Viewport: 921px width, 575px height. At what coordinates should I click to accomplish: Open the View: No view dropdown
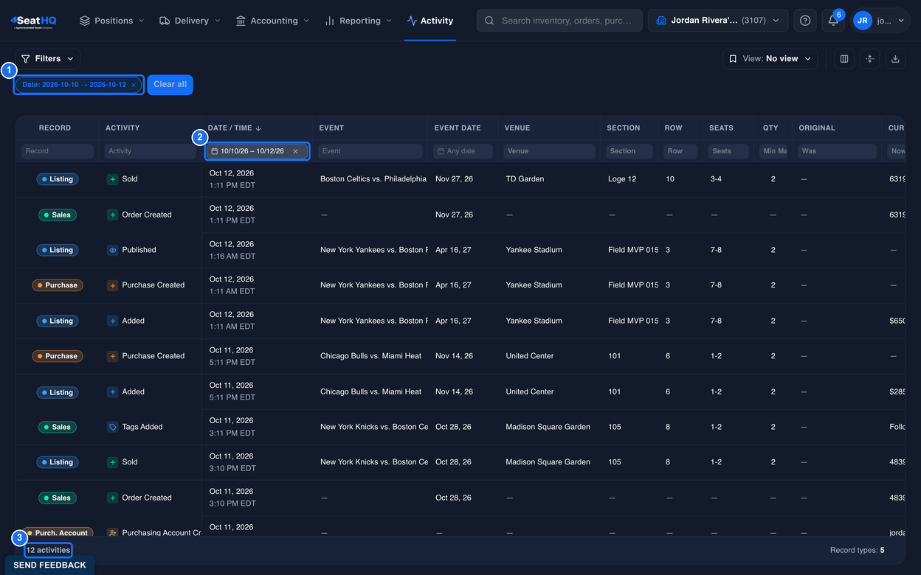click(770, 59)
